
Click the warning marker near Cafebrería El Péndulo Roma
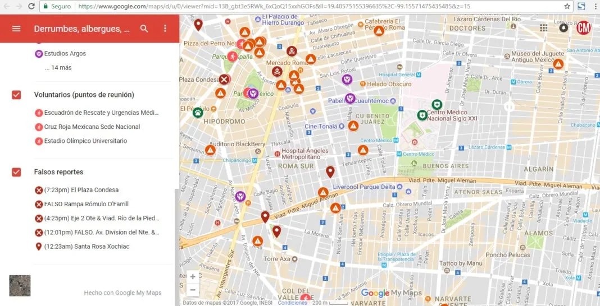point(379,31)
